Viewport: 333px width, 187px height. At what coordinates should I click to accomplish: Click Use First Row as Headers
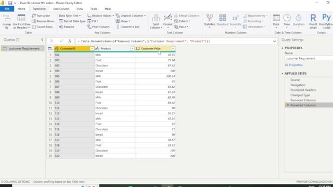(x=21, y=21)
